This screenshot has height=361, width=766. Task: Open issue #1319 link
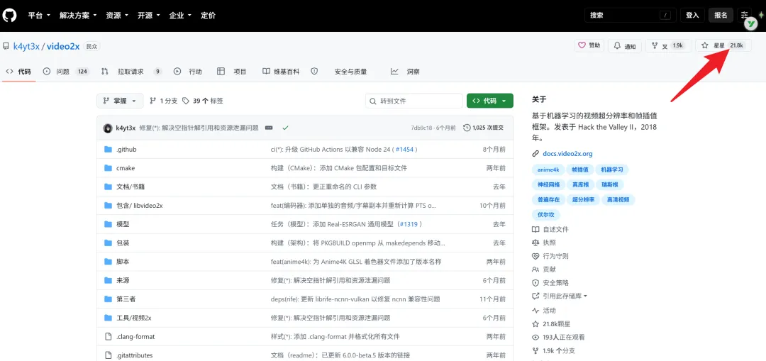[409, 224]
